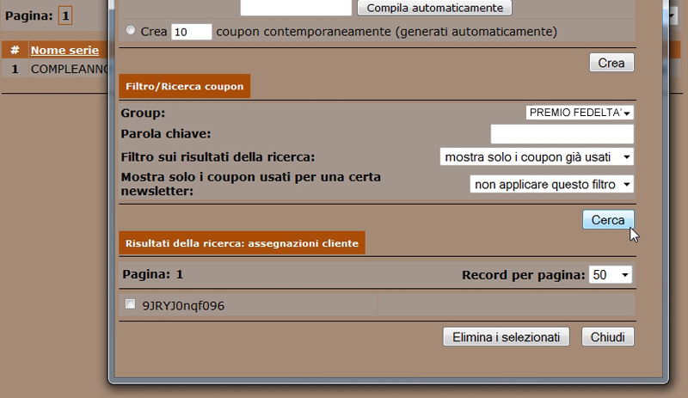Select coupon code text 9JRYJ0nqf096

[183, 306]
